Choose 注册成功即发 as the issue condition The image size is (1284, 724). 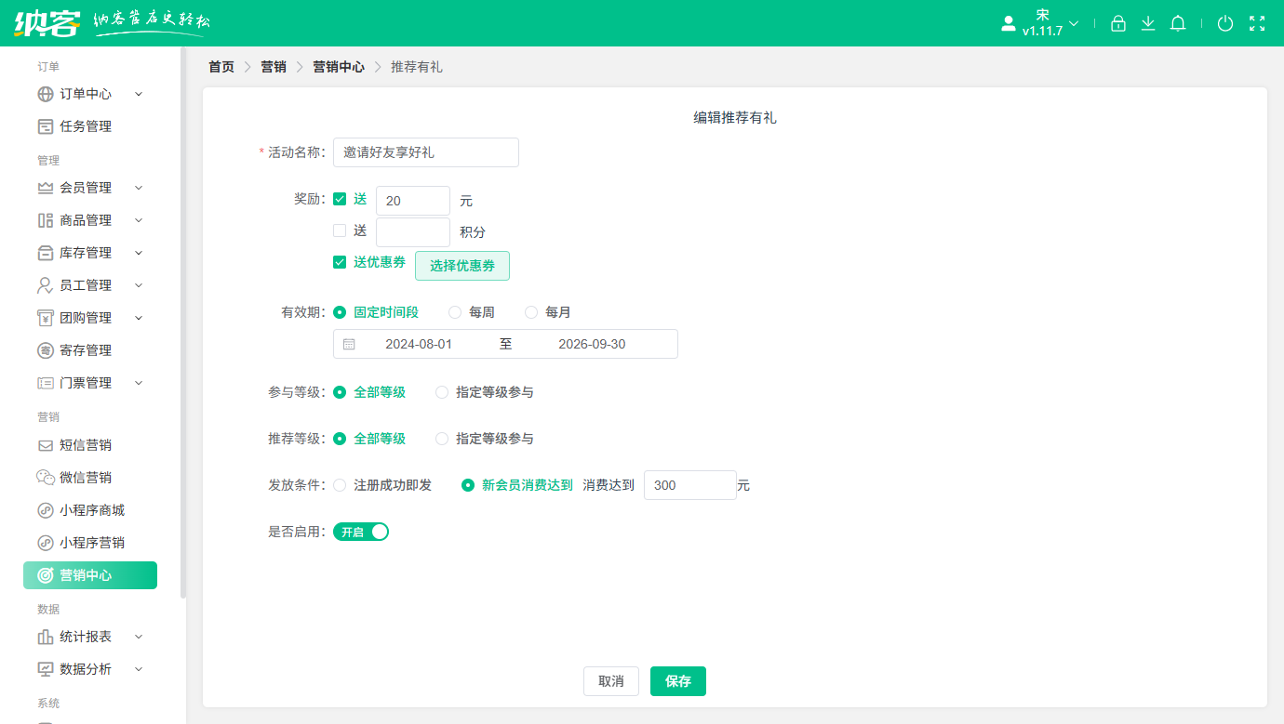pyautogui.click(x=340, y=484)
